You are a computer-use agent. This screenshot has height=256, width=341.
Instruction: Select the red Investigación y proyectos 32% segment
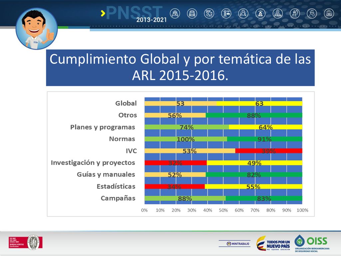pyautogui.click(x=175, y=163)
